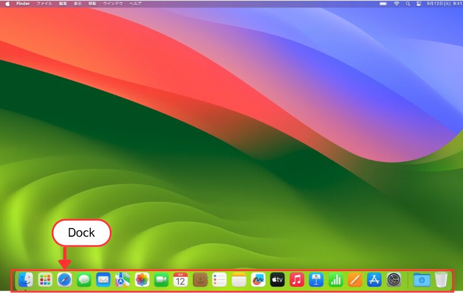
Task: Open the Trash in Dock
Action: (x=441, y=280)
